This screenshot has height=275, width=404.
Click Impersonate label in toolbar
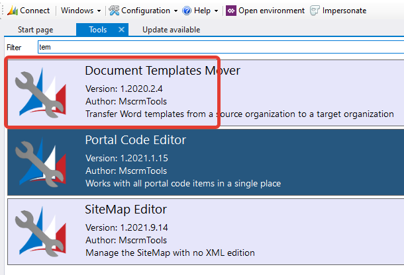coord(344,11)
